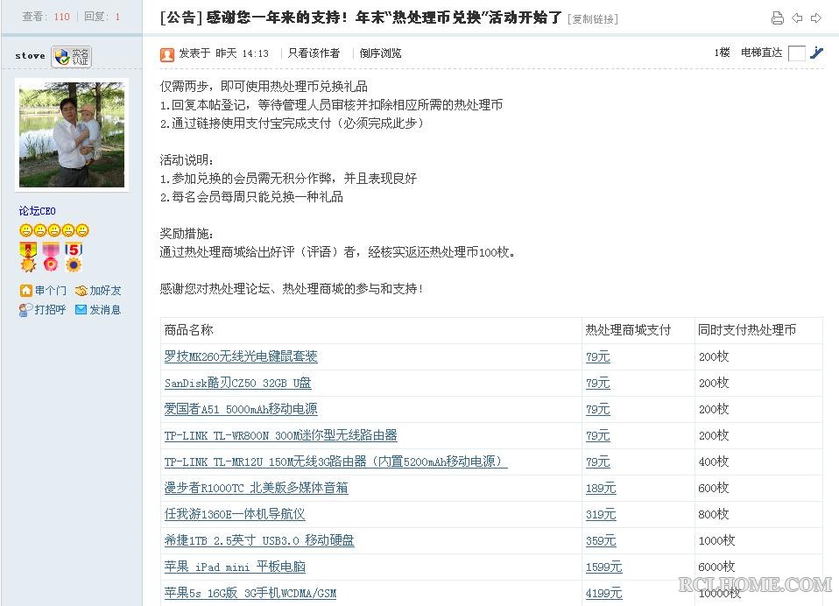The width and height of the screenshot is (839, 606).
Task: Switch to 倒序浏览 reverse order
Action: point(380,53)
